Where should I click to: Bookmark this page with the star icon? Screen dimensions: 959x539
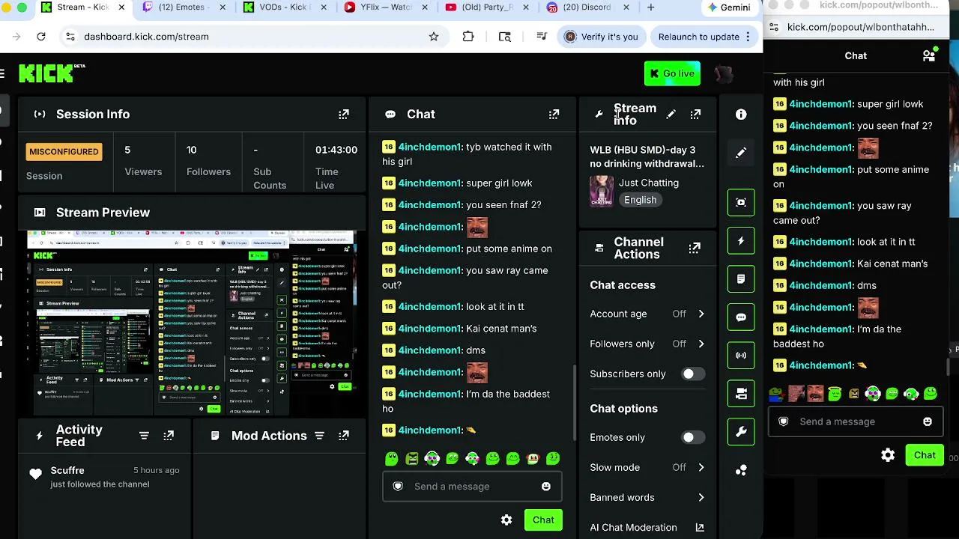[434, 37]
